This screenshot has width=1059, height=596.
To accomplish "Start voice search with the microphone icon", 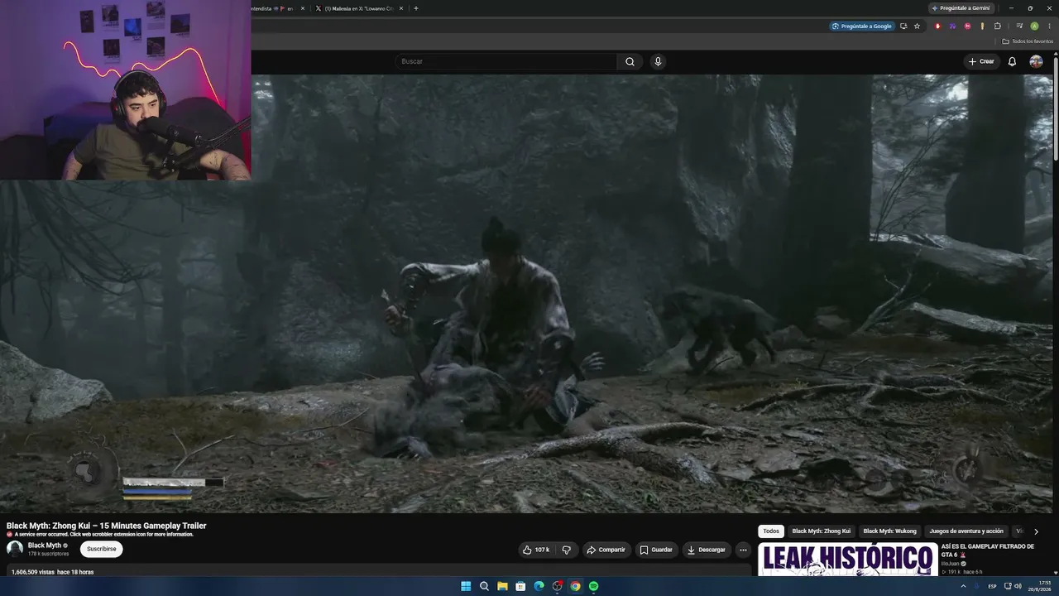I will (x=658, y=61).
